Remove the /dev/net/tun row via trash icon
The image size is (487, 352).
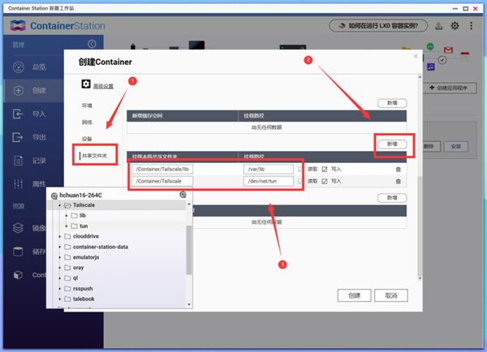point(399,182)
